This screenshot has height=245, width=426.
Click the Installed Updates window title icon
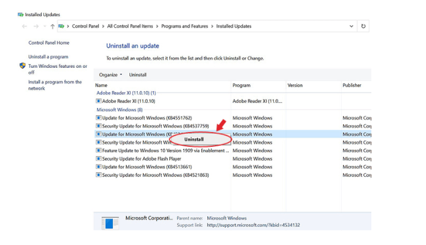pyautogui.click(x=21, y=14)
